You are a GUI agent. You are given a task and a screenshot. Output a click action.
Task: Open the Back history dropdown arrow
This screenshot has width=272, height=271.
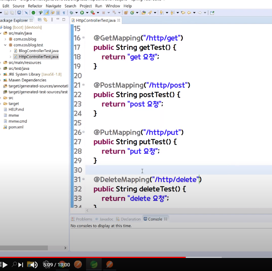click(x=194, y=13)
